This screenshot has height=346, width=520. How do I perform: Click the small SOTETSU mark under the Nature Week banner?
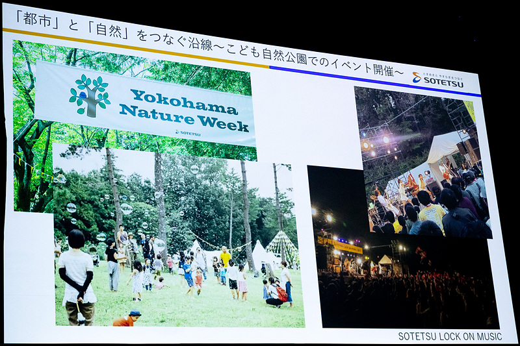(x=188, y=133)
